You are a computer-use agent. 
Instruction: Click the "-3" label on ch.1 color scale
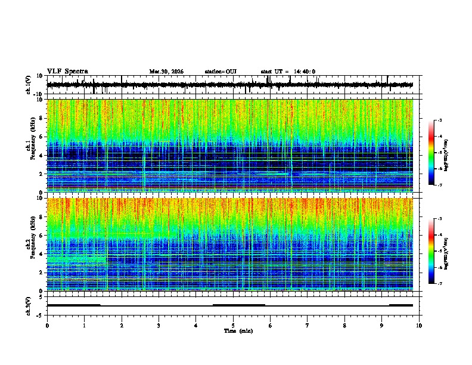point(440,120)
